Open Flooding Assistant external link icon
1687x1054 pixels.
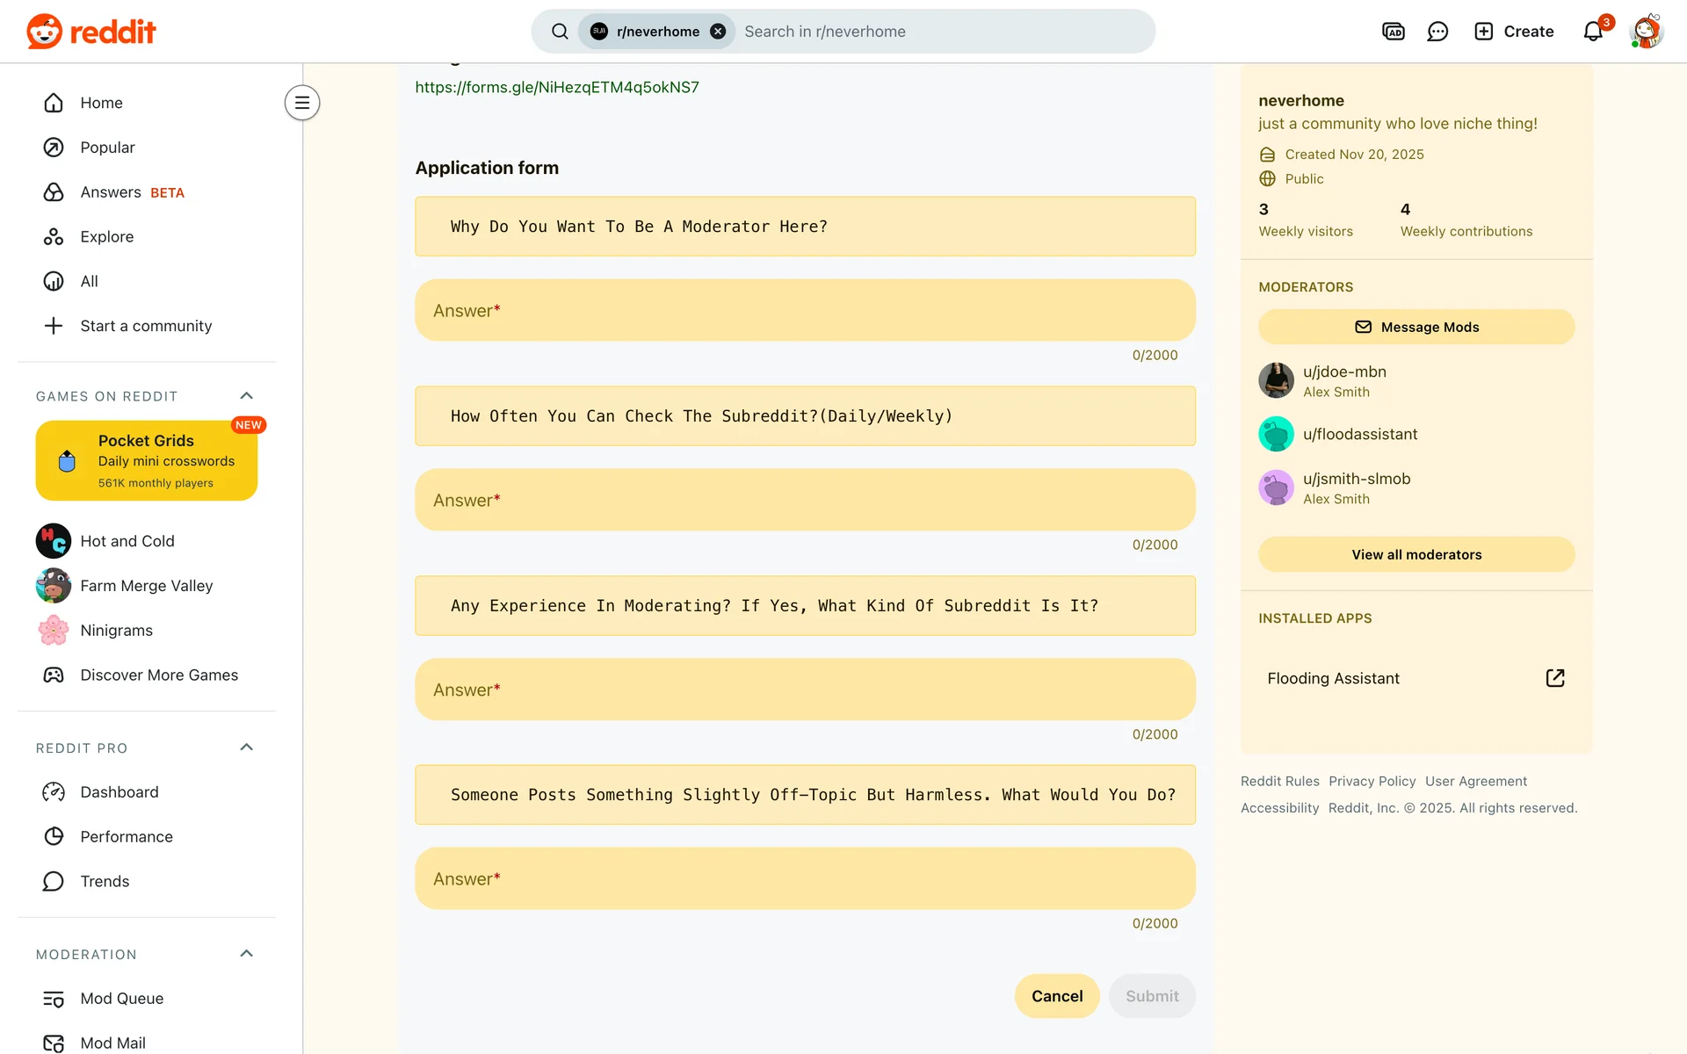tap(1554, 678)
